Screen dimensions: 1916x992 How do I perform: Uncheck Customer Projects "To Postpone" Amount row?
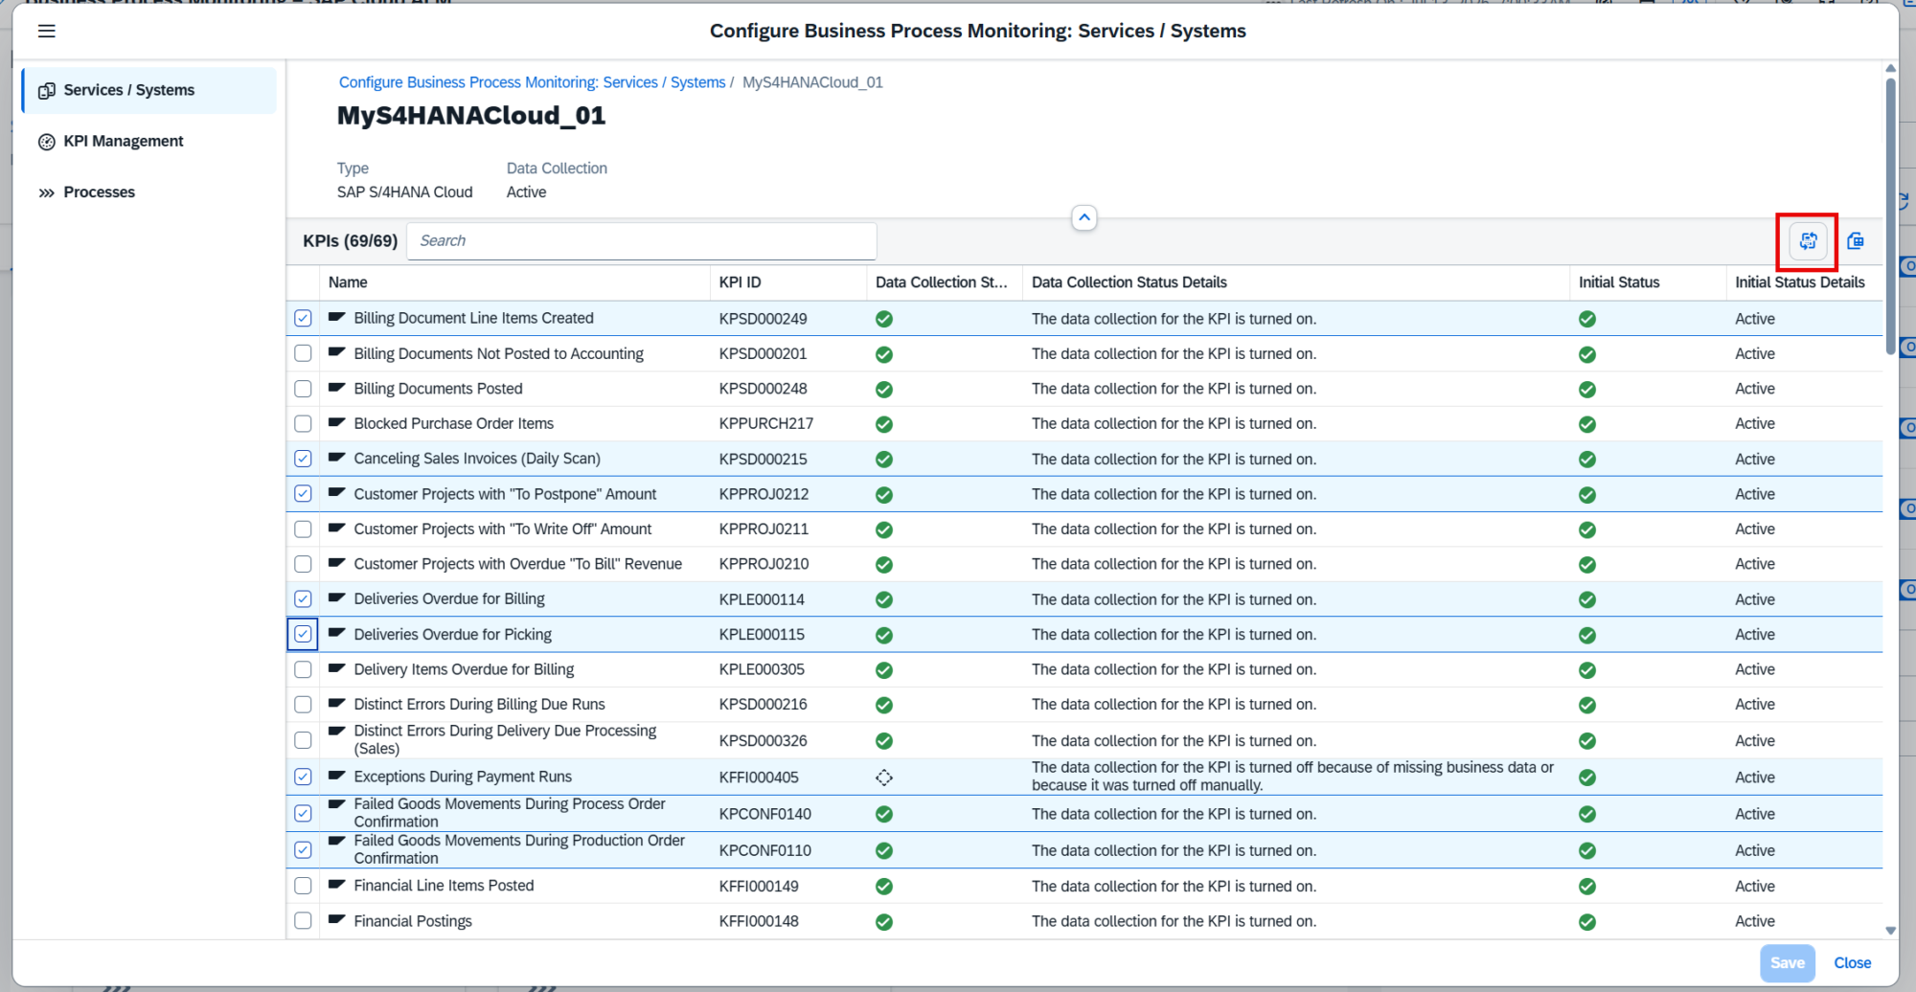point(303,494)
